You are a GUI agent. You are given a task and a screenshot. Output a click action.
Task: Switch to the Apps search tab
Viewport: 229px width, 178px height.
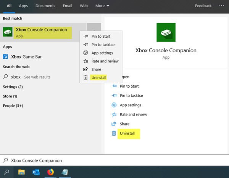pos(23,6)
